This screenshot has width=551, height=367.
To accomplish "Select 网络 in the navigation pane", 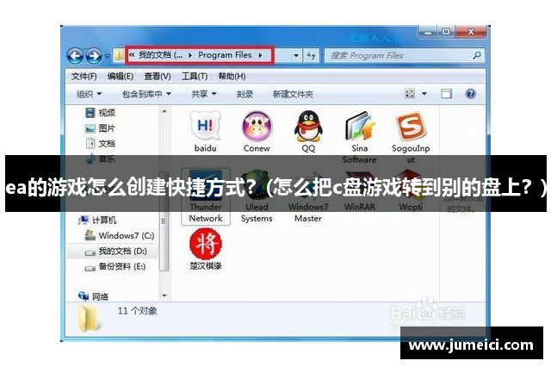I will [93, 296].
